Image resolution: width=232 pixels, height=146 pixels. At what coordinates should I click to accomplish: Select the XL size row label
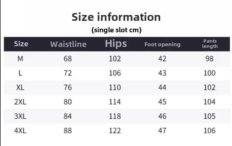click(20, 87)
